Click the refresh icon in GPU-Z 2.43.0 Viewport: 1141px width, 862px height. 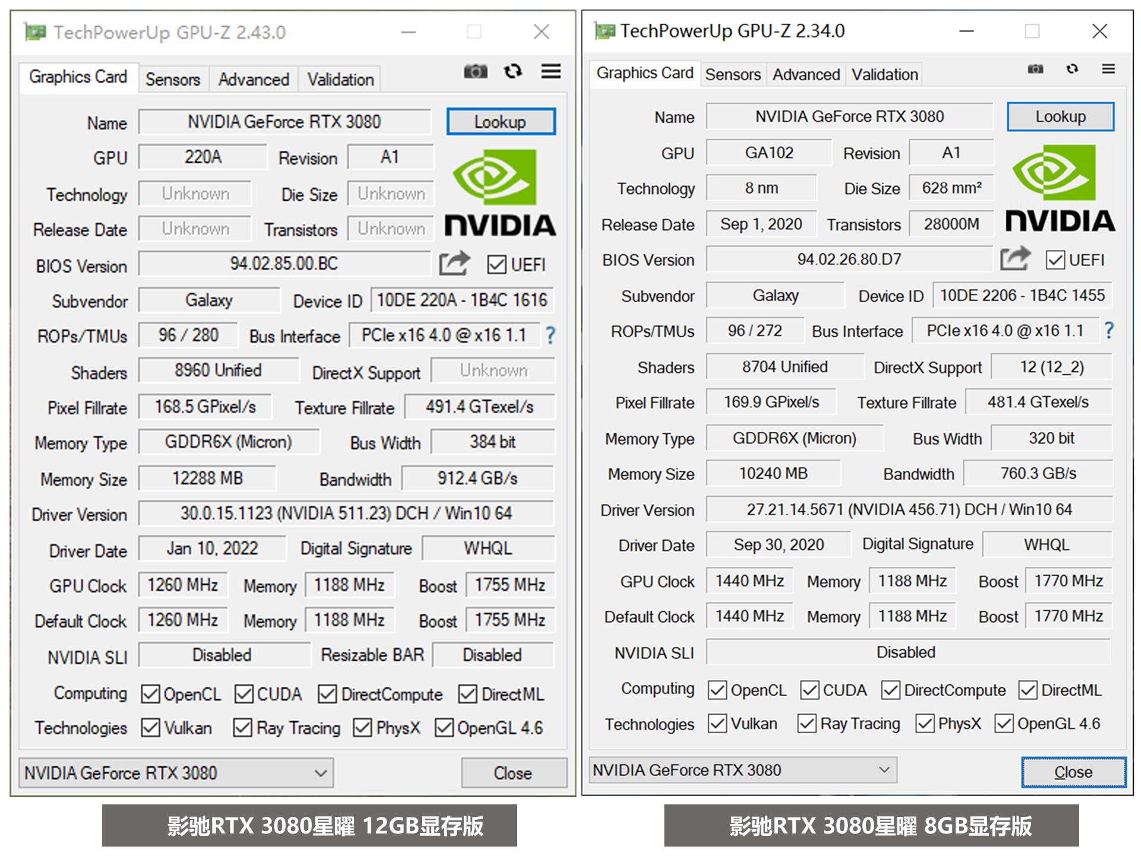tap(513, 71)
